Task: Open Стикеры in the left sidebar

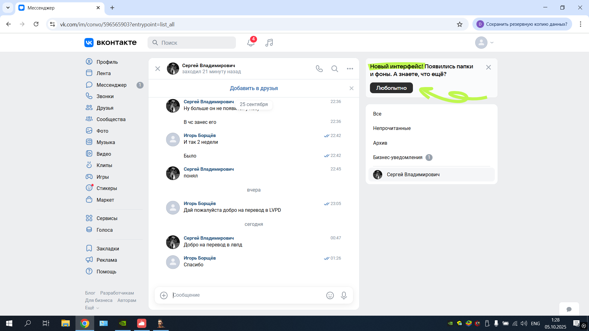Action: 106,188
